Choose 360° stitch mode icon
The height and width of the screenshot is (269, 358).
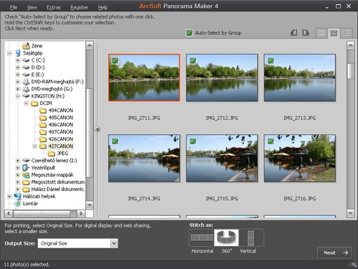(226, 237)
